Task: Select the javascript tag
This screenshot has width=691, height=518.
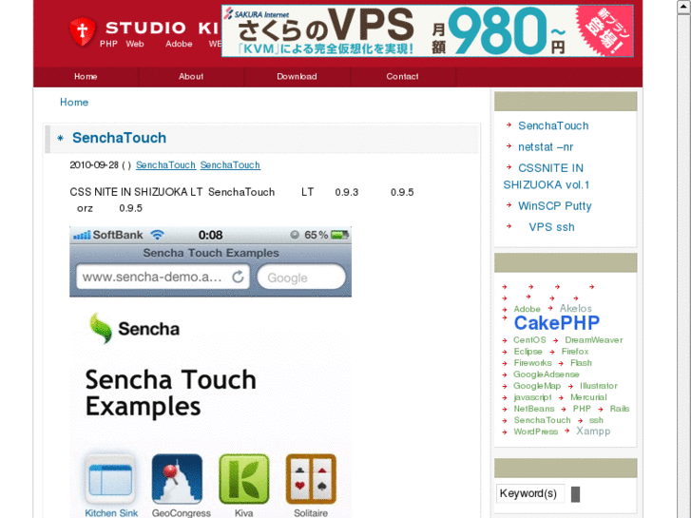Action: coord(533,397)
